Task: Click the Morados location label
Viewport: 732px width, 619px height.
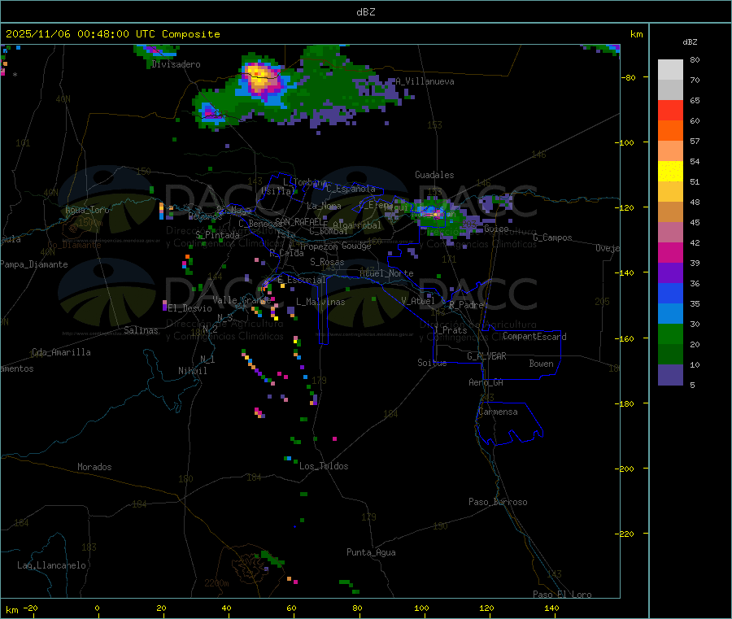Action: coord(94,467)
